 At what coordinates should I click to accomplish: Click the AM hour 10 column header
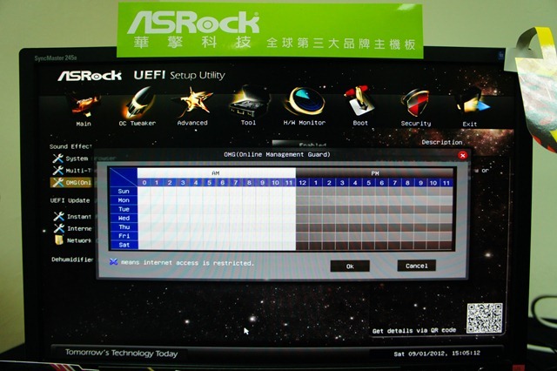275,183
